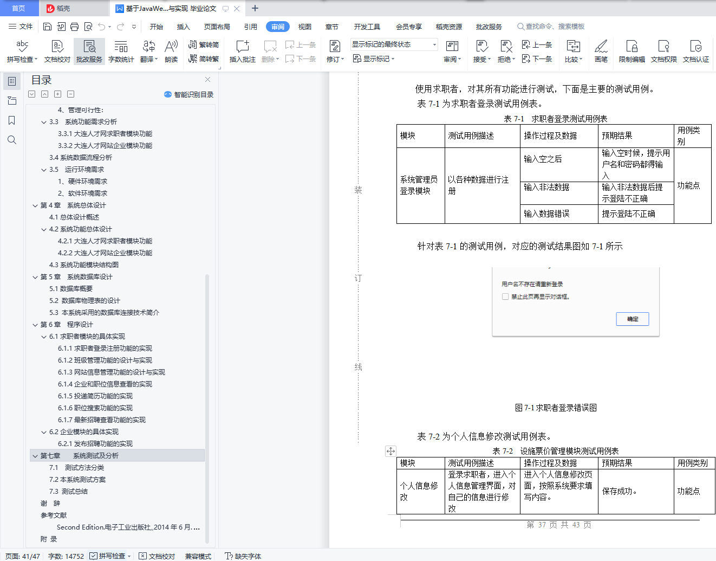Image resolution: width=716 pixels, height=561 pixels.
Task: Open the 首页 home tab
Action: 19,8
